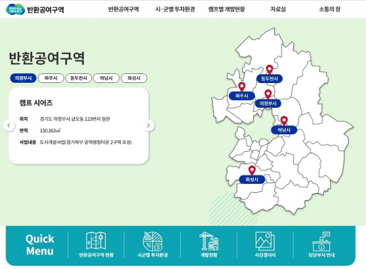
Task: Click the 담당부서 안내 quick menu label
Action: coord(321,255)
